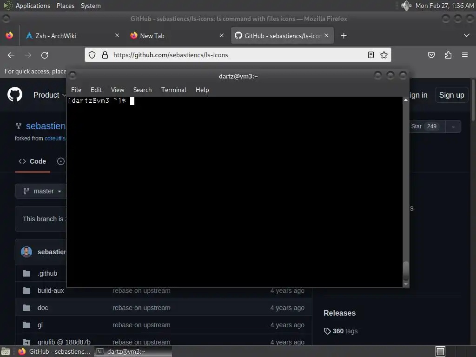This screenshot has width=476, height=357.
Task: Expand GitHub Product dropdown
Action: coord(49,95)
